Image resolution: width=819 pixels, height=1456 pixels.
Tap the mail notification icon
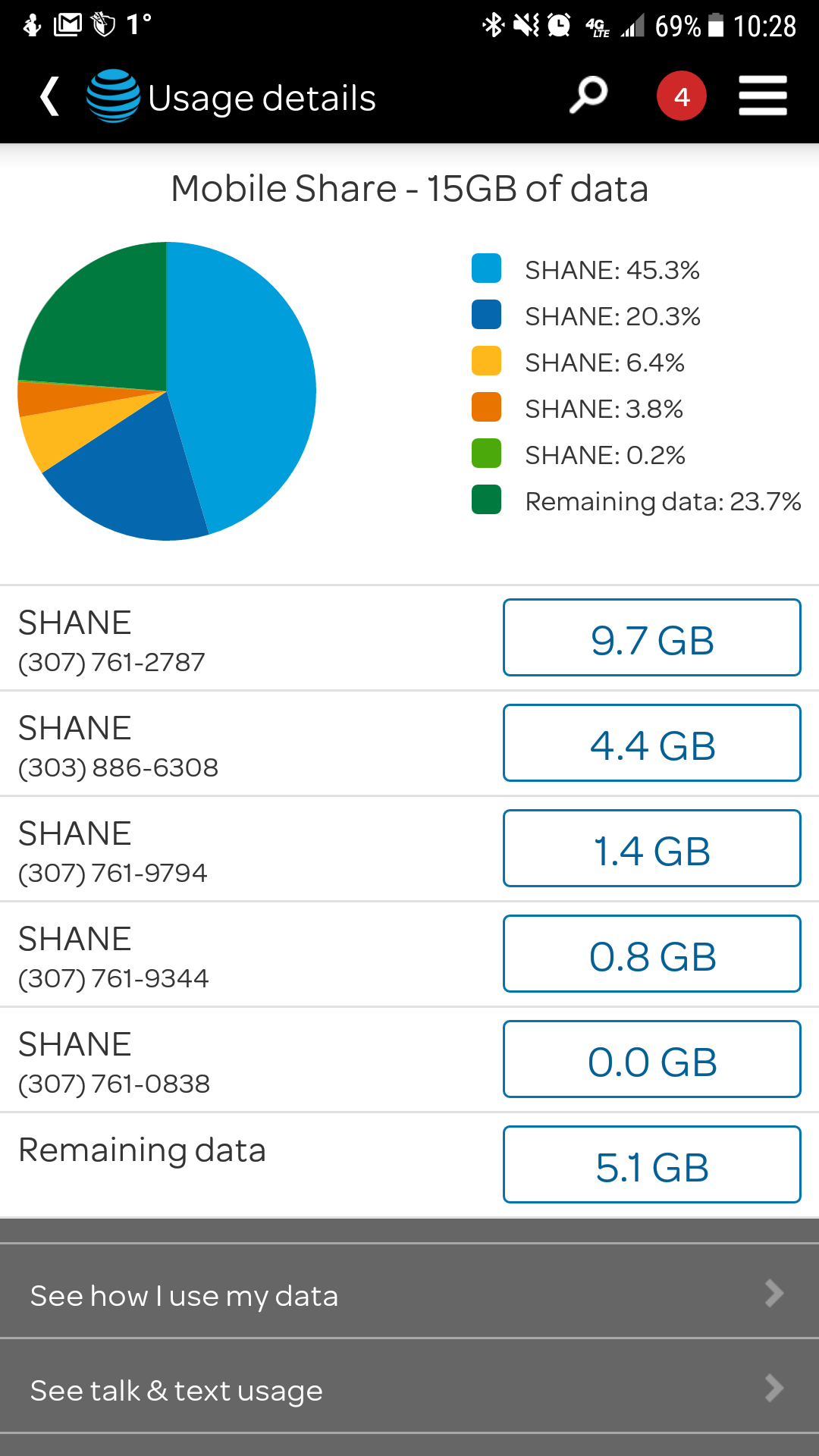click(67, 25)
